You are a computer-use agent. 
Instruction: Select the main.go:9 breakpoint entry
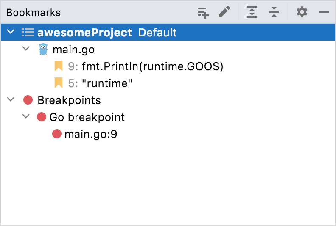[x=91, y=134]
